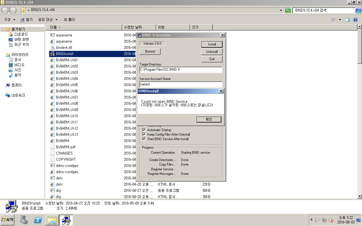
Task: Click the Explorer folder taskbar icon
Action: click(52, 220)
